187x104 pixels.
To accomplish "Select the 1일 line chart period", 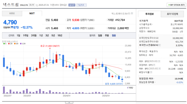I will tap(18, 36).
